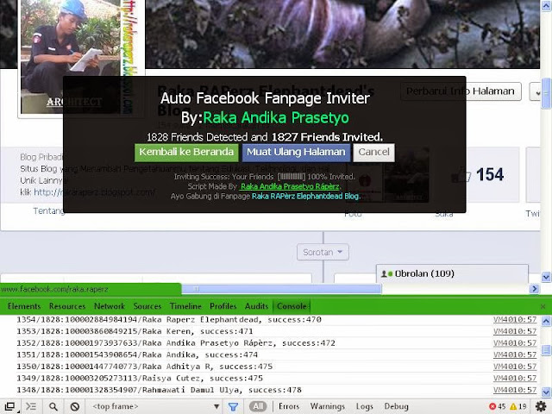Select the All console filter

pyautogui.click(x=258, y=406)
